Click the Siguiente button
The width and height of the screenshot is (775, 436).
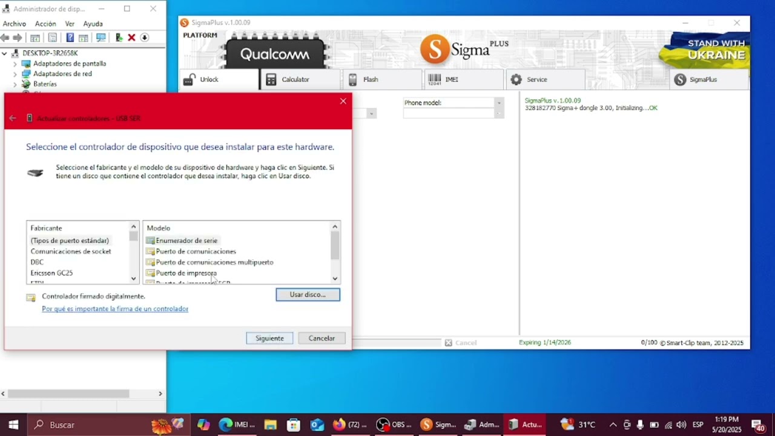(x=269, y=339)
